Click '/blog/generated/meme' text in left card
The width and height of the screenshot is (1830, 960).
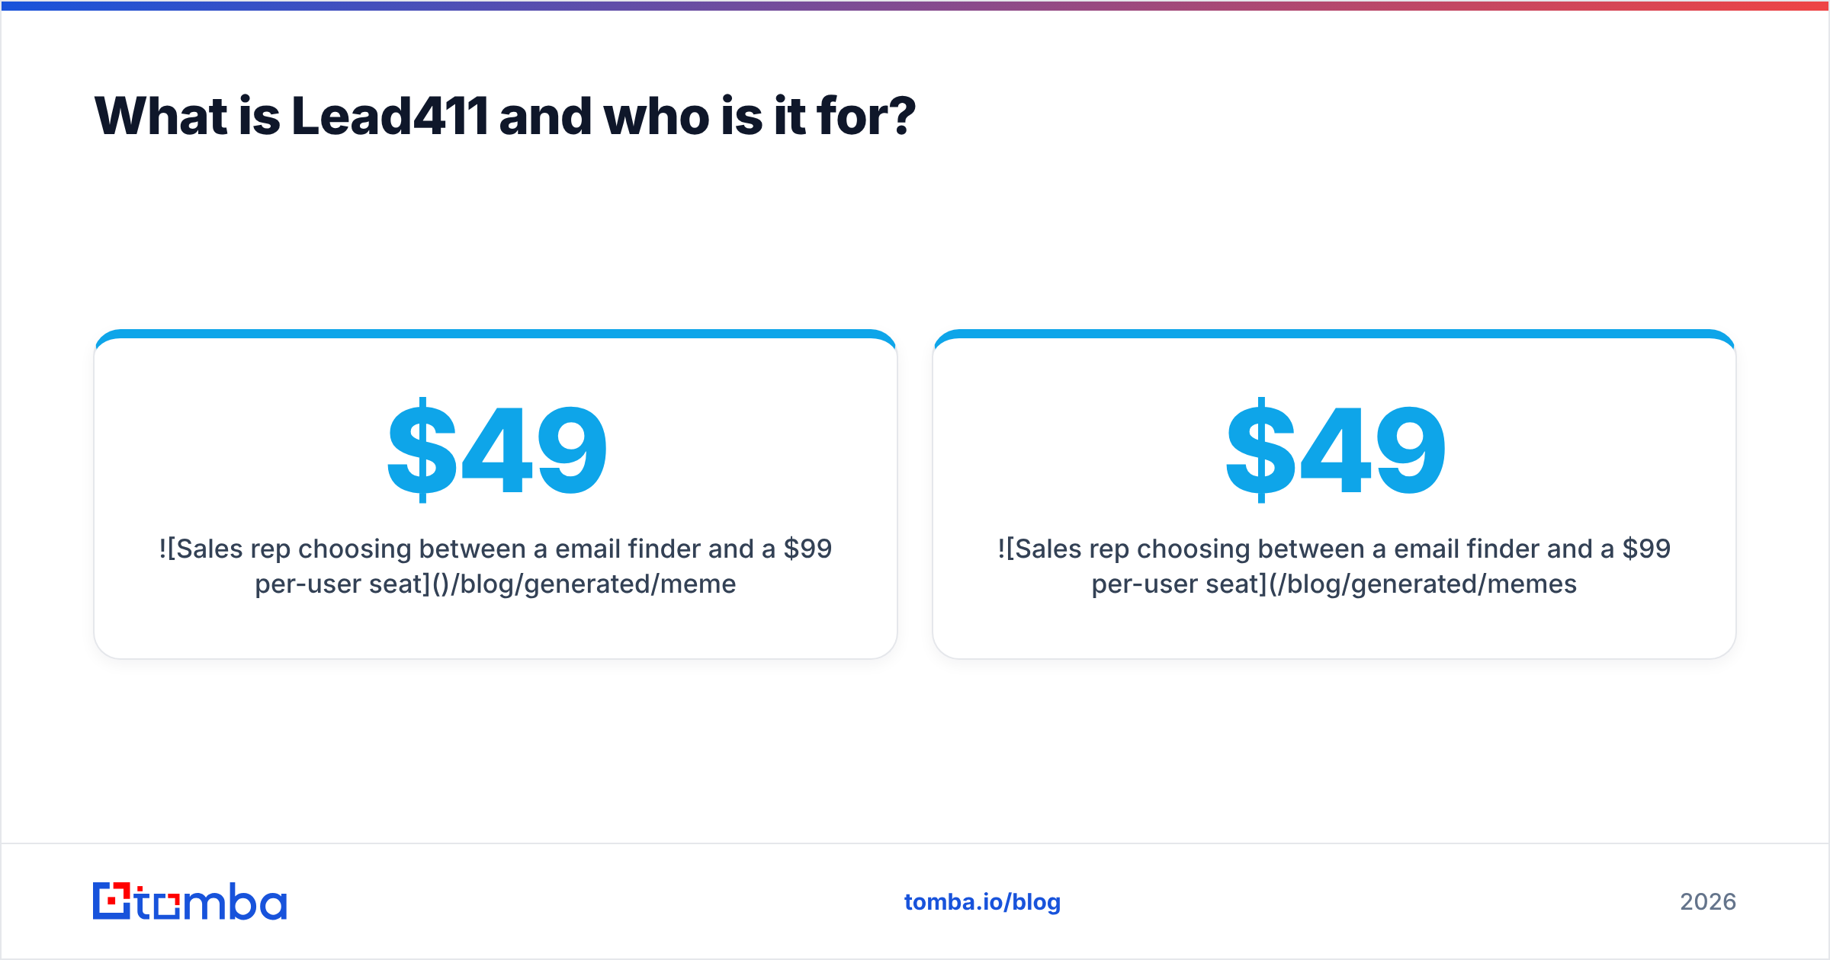click(x=594, y=584)
